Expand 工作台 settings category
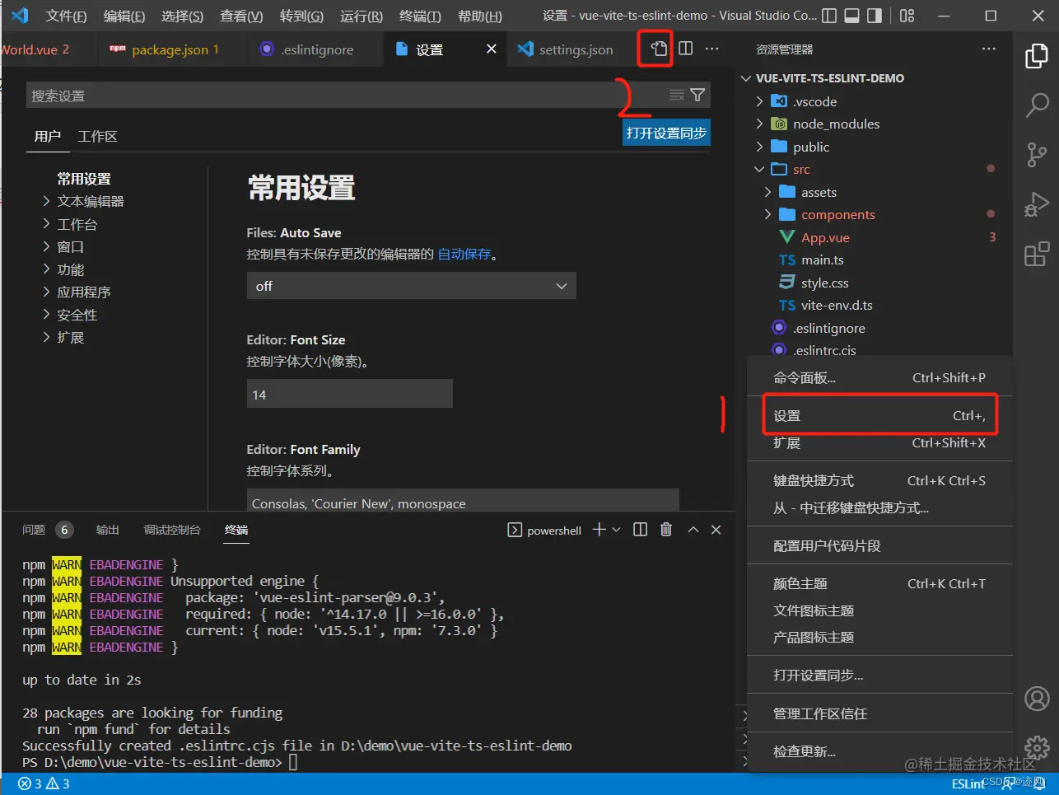 tap(47, 224)
